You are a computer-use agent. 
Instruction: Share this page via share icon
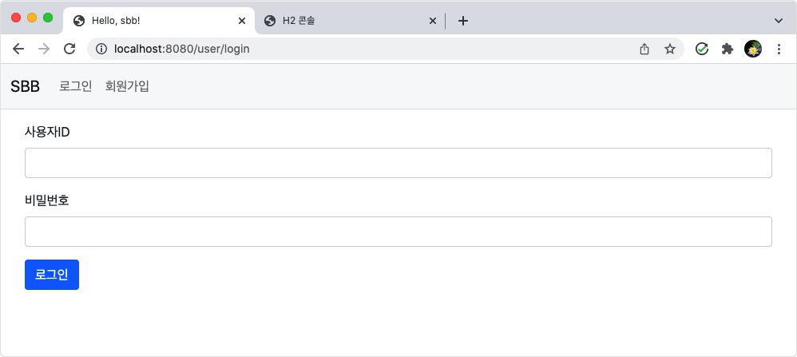tap(644, 49)
